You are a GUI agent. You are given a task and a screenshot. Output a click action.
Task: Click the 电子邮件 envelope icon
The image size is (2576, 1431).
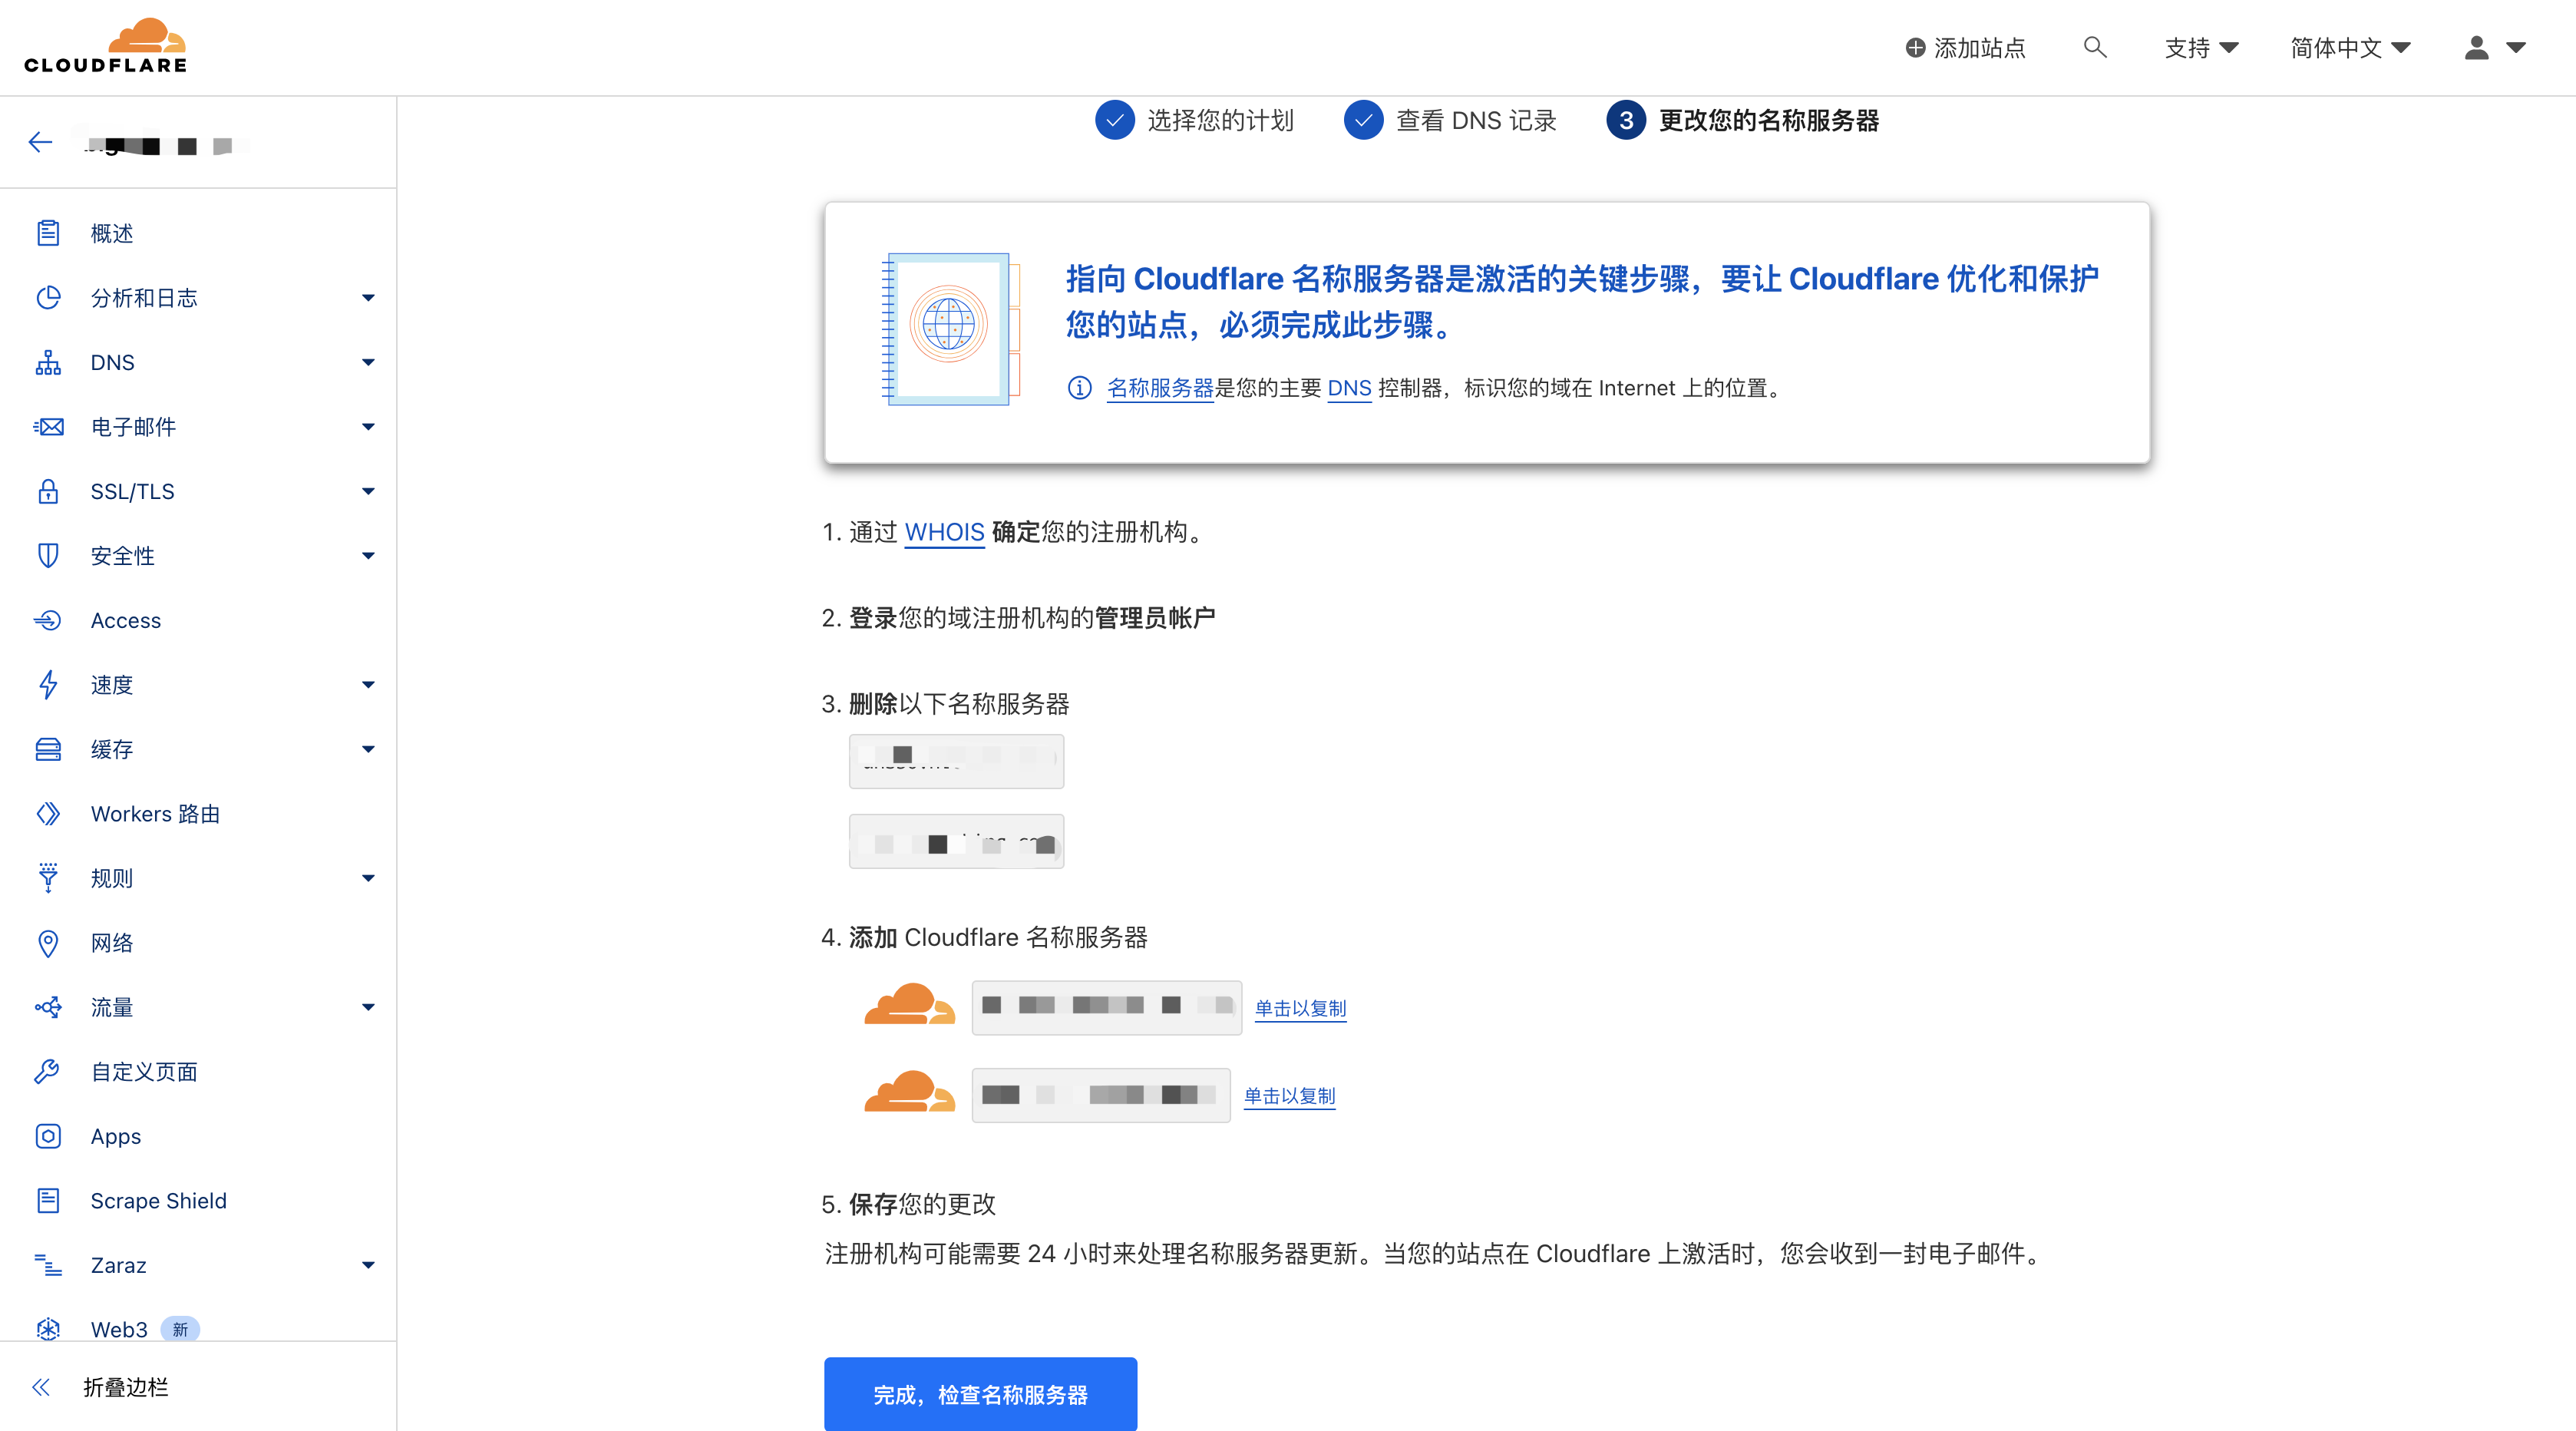[x=48, y=427]
